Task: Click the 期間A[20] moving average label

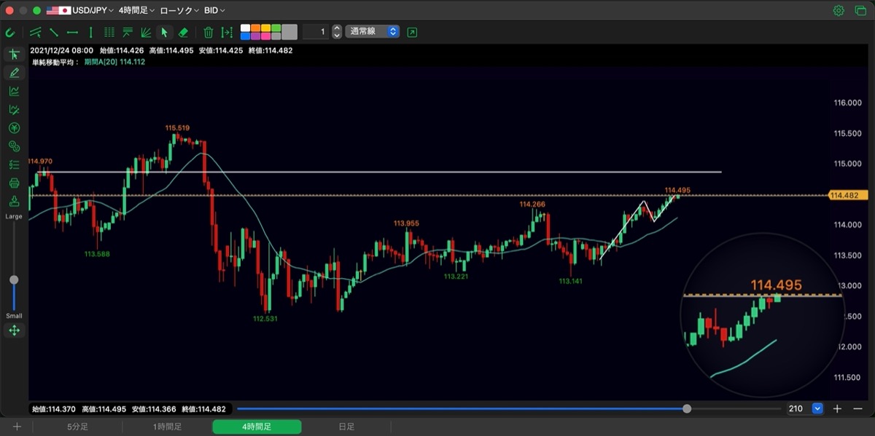Action: (x=114, y=62)
